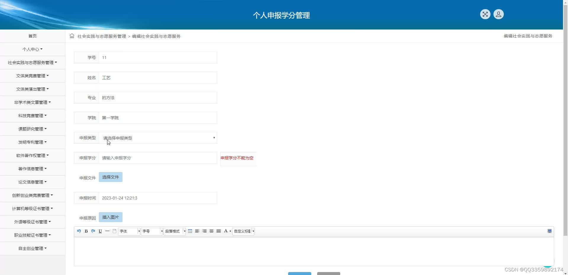Viewport: 568px width, 275px height.
Task: Expand the 文体类演出管理 menu
Action: pos(33,89)
